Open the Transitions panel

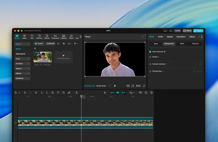[55, 37]
